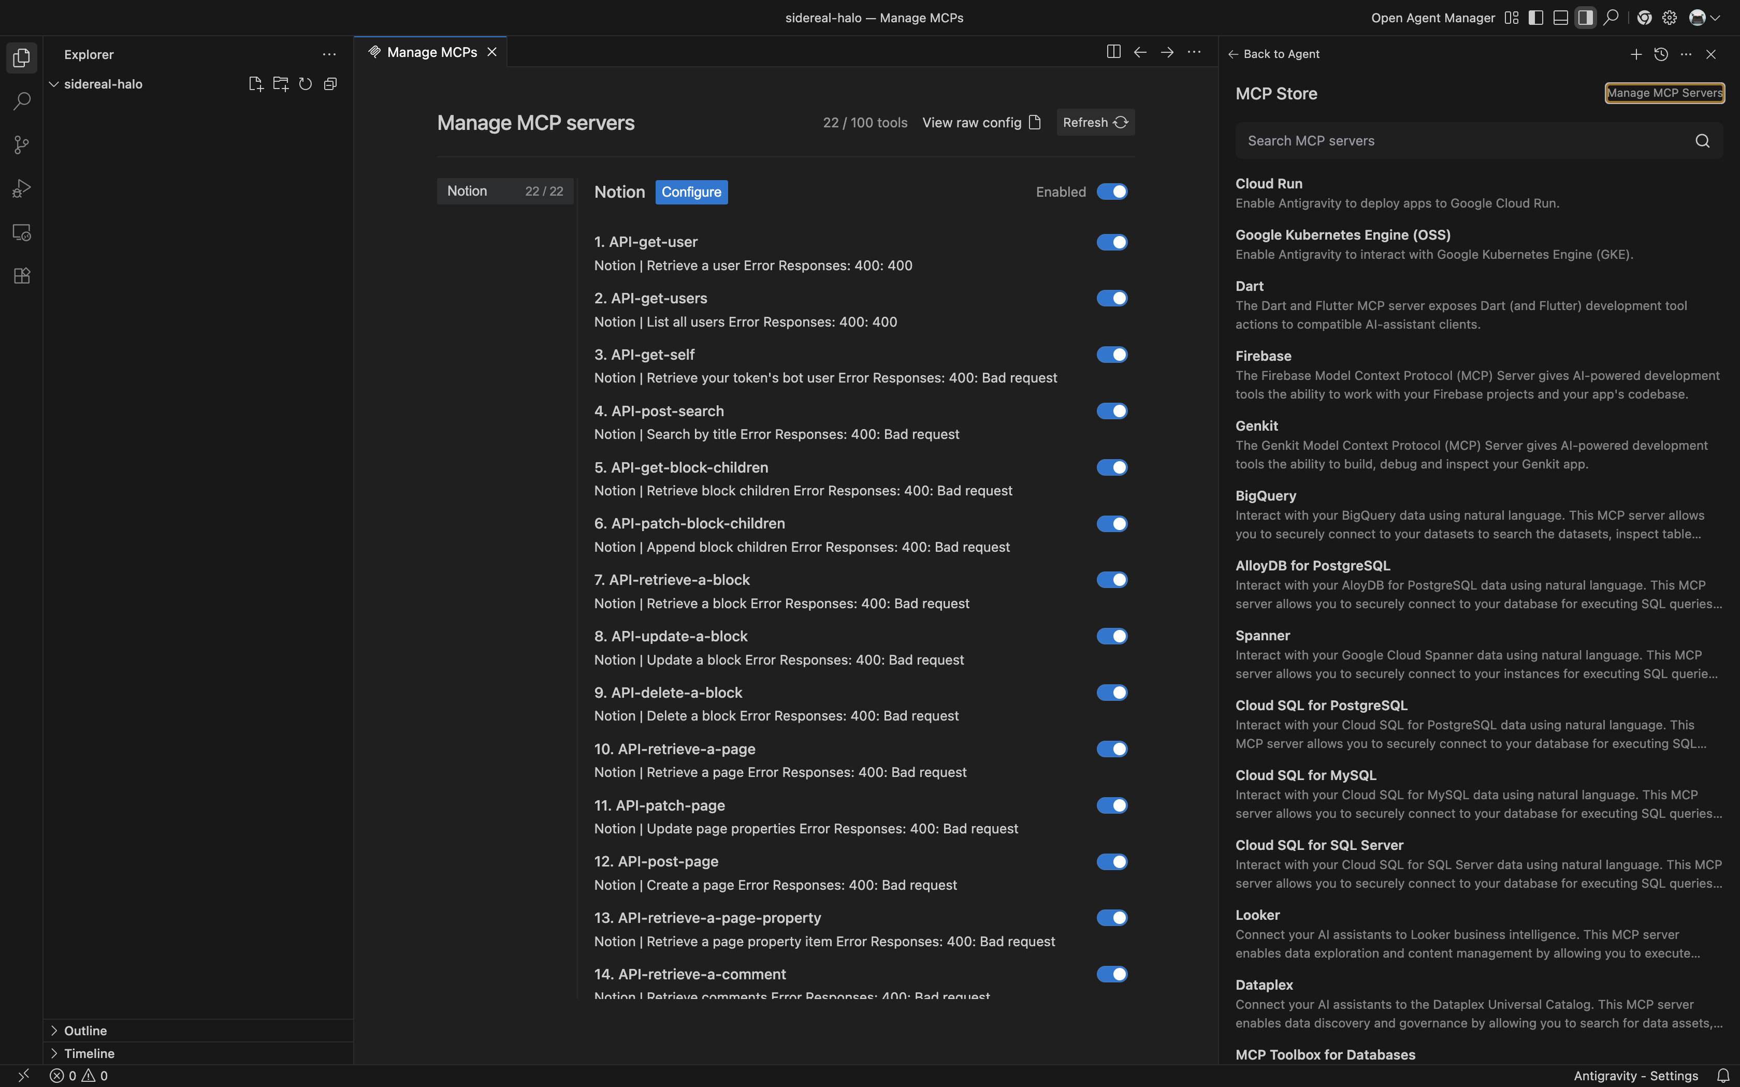Refresh the Explorer file tree
The width and height of the screenshot is (1740, 1087).
[306, 84]
